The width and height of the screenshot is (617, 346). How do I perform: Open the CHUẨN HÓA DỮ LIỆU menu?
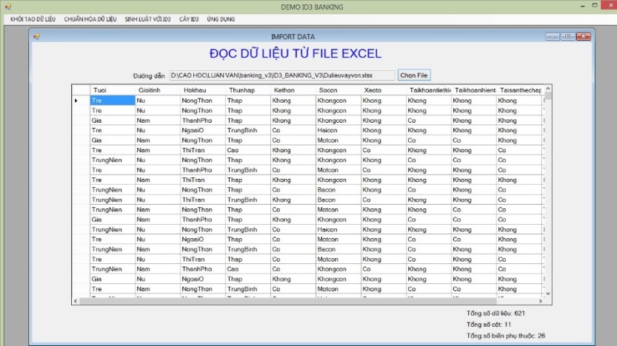point(90,19)
